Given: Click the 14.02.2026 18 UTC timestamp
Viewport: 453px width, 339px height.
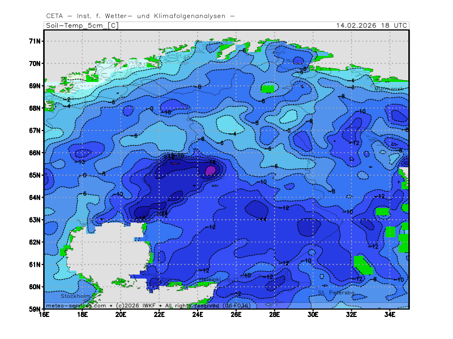Looking at the screenshot, I should 371,25.
